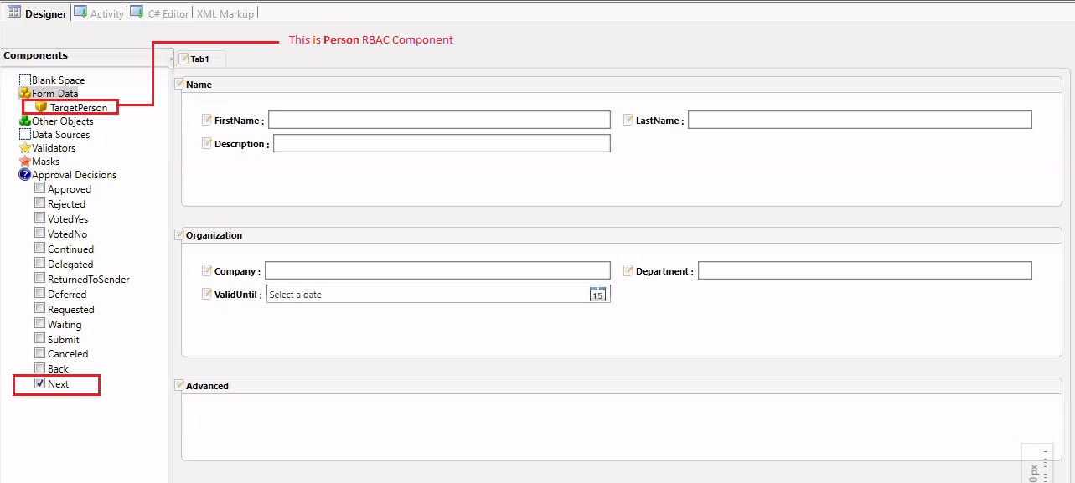
Task: Enable the Delegated checkbox
Action: tap(39, 264)
